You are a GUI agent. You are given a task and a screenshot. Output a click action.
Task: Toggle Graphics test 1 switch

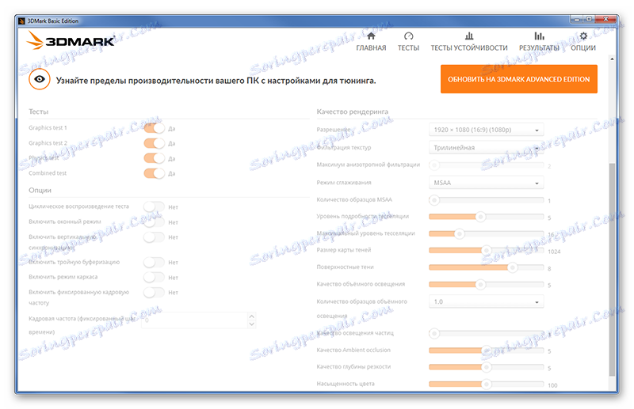(x=154, y=128)
